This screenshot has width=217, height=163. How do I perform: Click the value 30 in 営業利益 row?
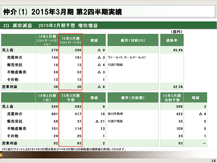tap(79, 87)
